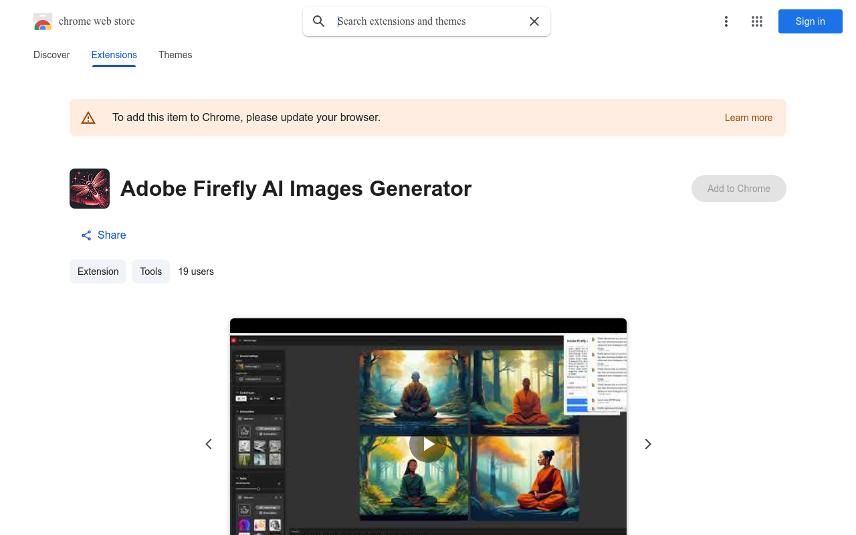Screen dimensions: 856x535
Task: Click the 19 users text
Action: 196,272
